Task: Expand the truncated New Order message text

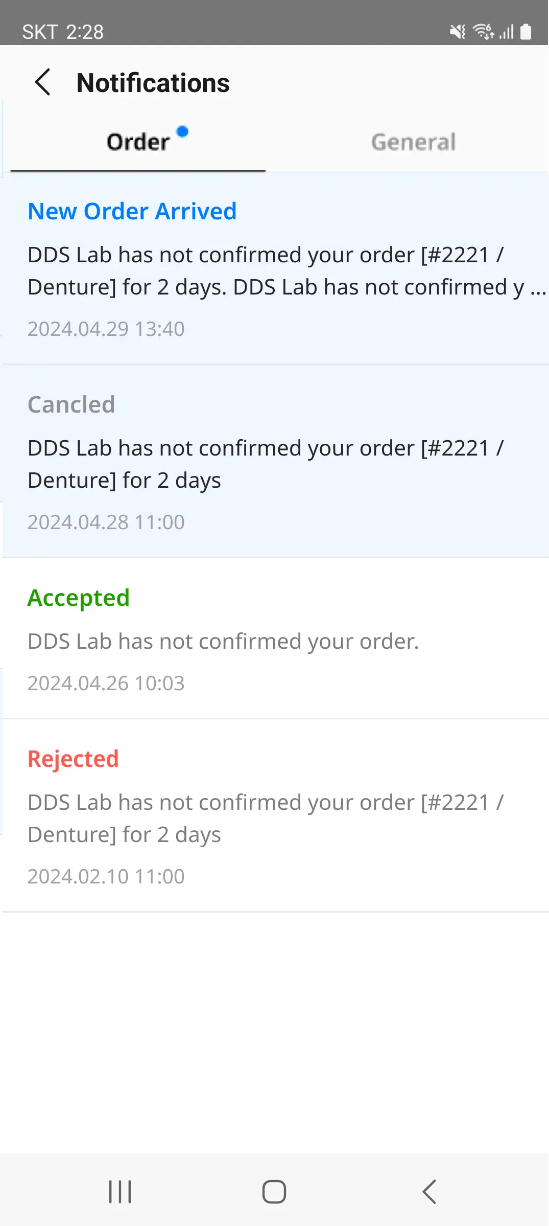Action: coord(286,271)
